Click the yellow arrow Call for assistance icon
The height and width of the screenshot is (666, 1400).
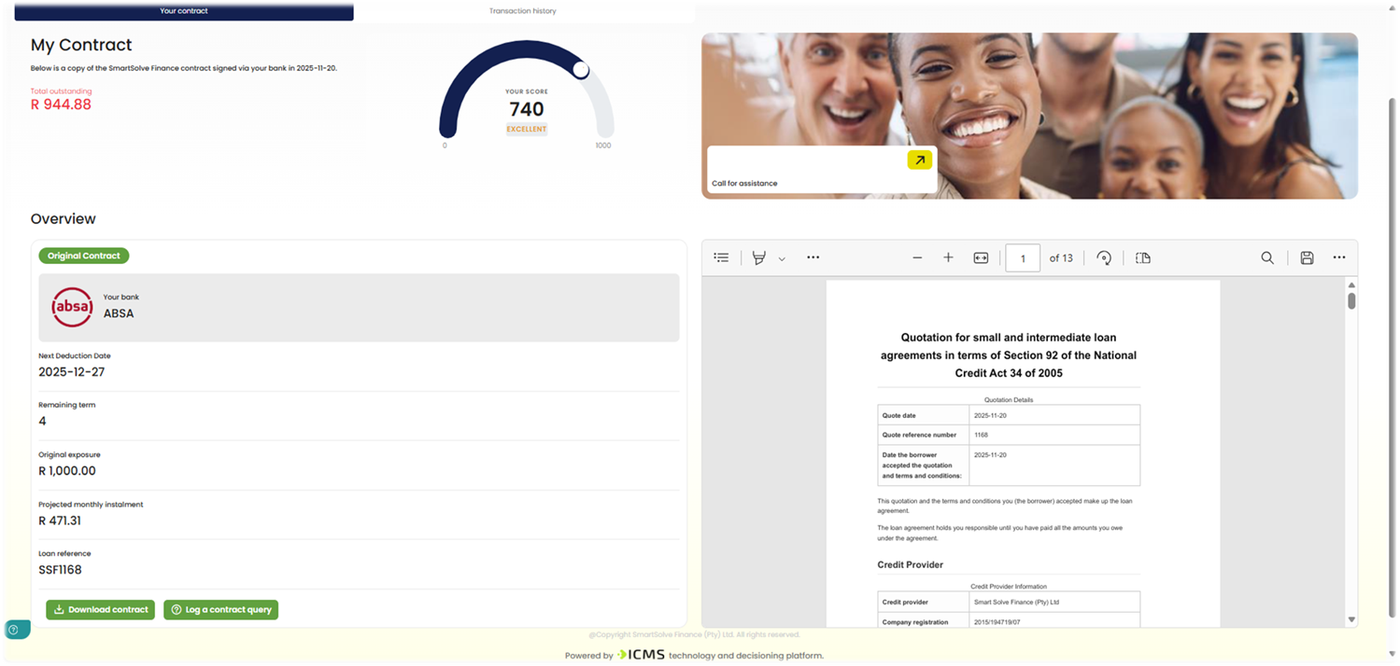click(920, 160)
